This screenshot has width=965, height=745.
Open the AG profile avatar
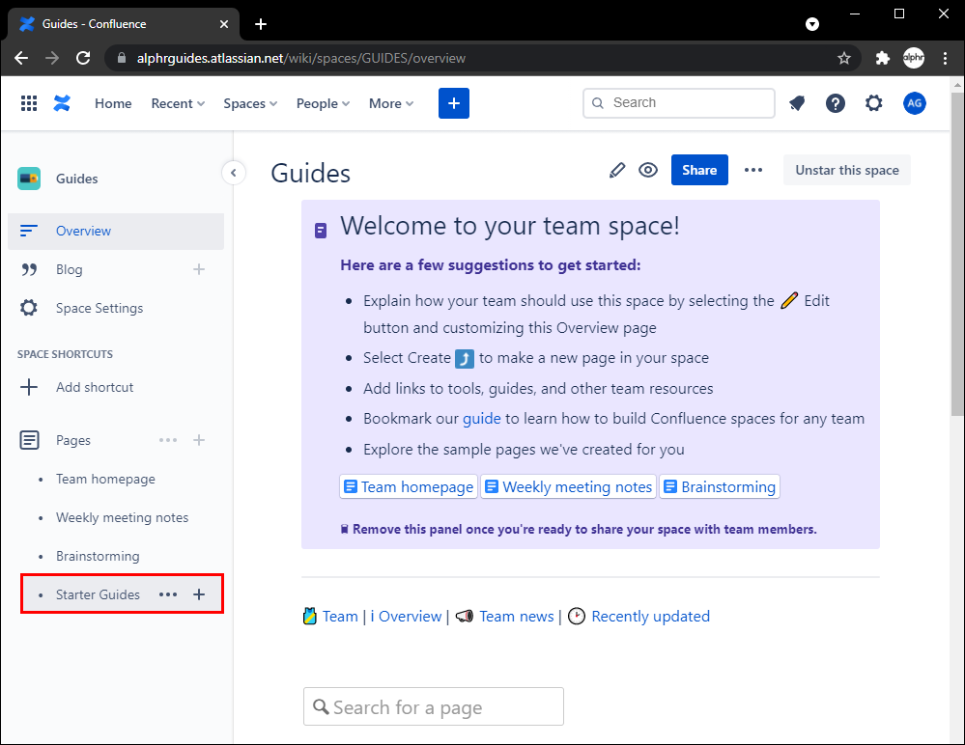(915, 103)
